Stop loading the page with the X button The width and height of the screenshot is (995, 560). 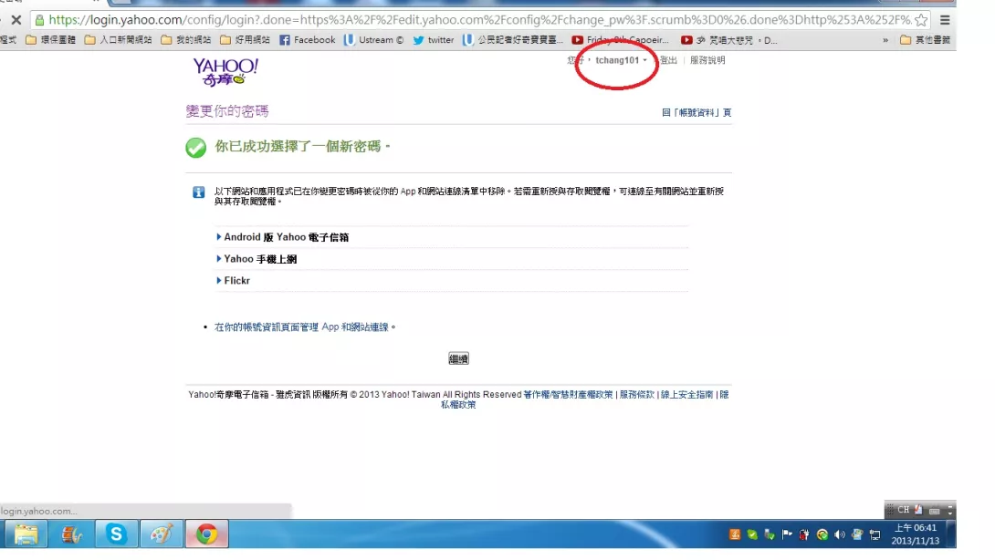pos(16,19)
